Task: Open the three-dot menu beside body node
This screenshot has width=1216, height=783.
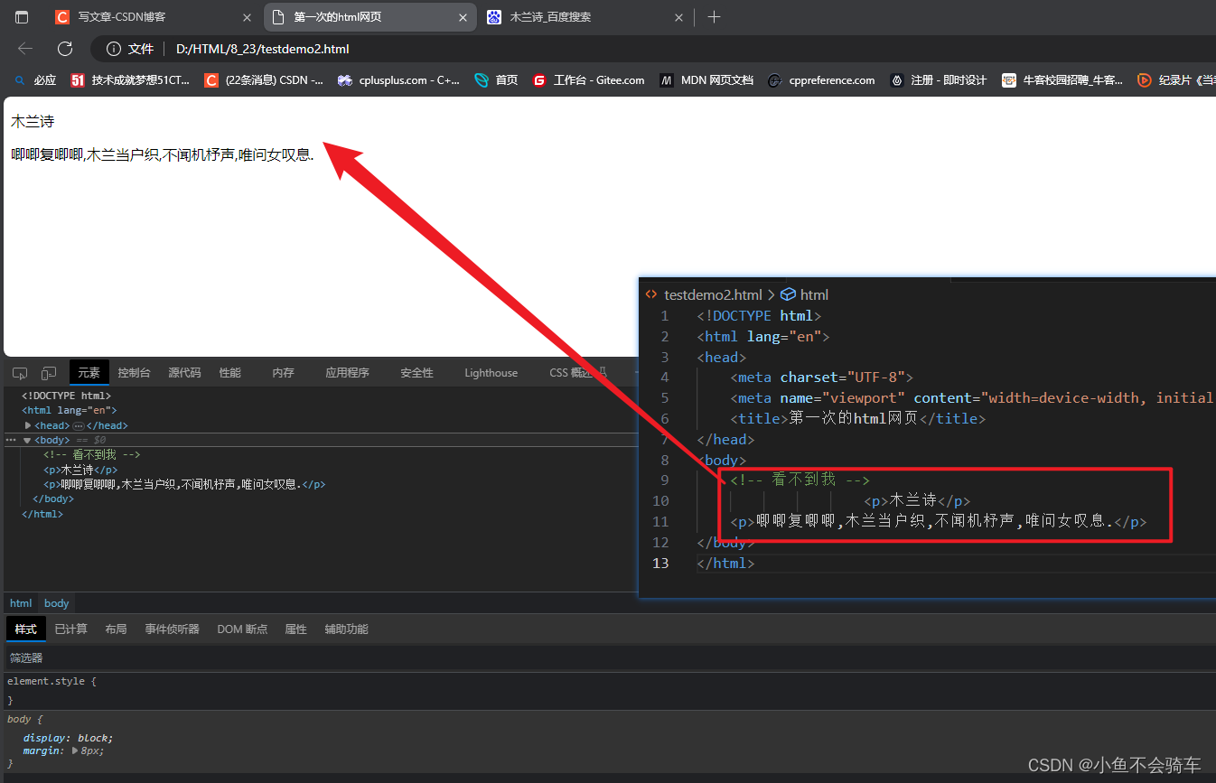Action: coord(11,440)
